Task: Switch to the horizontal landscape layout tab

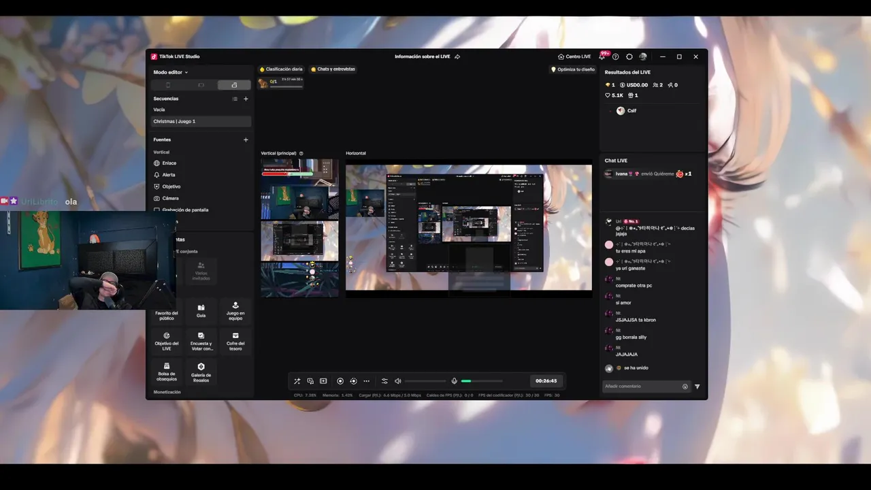Action: 201,85
